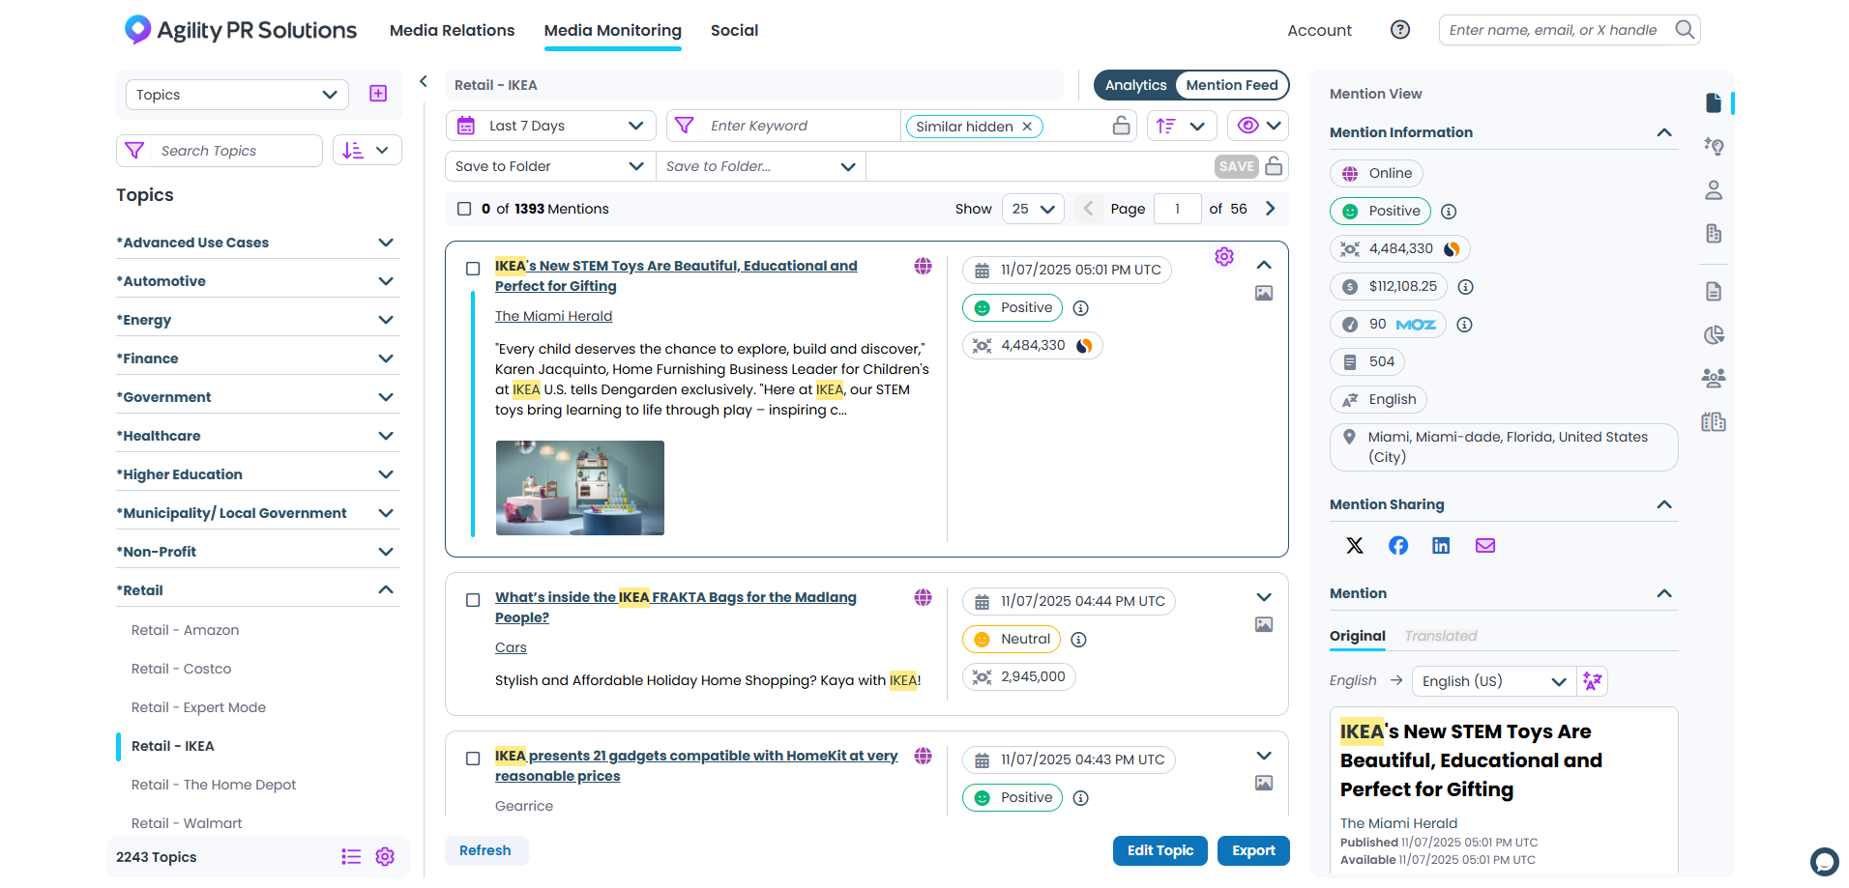Click the purple add topic plus icon

[378, 94]
